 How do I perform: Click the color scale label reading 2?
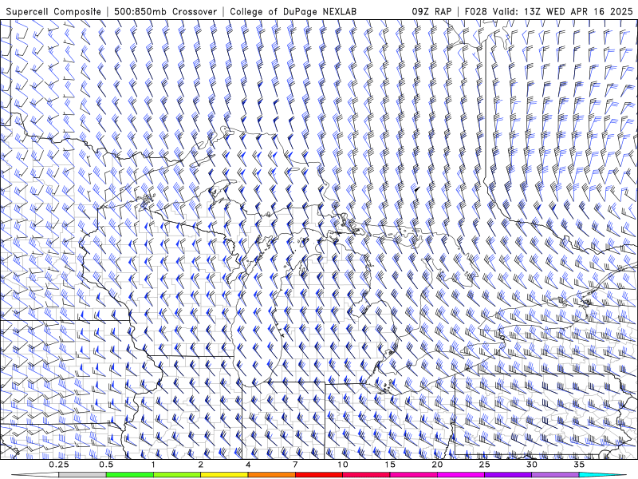(201, 465)
